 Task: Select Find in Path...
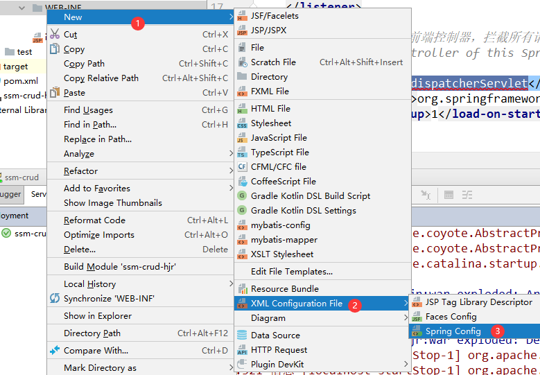tap(140, 124)
